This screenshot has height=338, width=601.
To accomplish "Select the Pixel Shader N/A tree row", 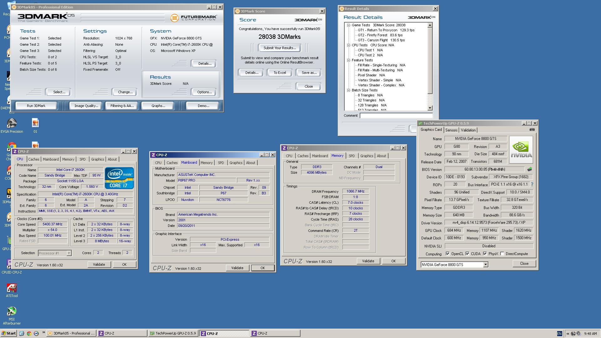I will 371,75.
